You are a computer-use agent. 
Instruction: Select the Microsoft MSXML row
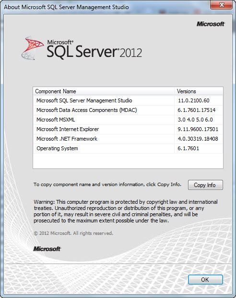pos(128,120)
